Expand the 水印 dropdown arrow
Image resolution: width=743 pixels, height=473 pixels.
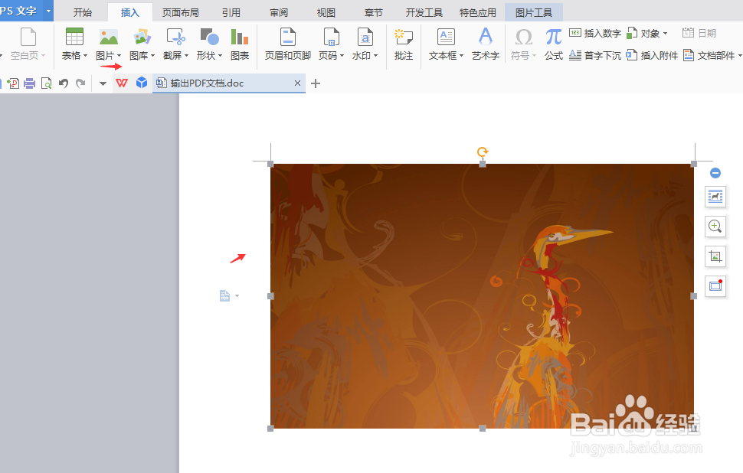tap(375, 56)
